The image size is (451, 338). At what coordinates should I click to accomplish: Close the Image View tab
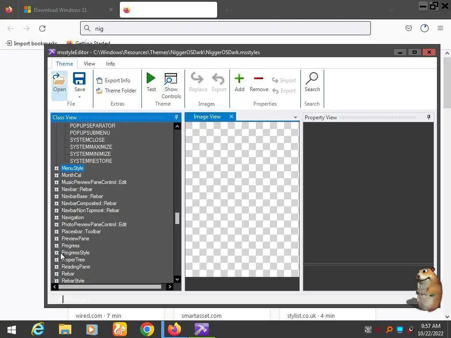point(231,116)
